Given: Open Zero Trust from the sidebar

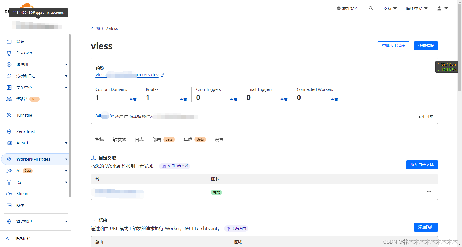Looking at the screenshot, I should [x=26, y=131].
